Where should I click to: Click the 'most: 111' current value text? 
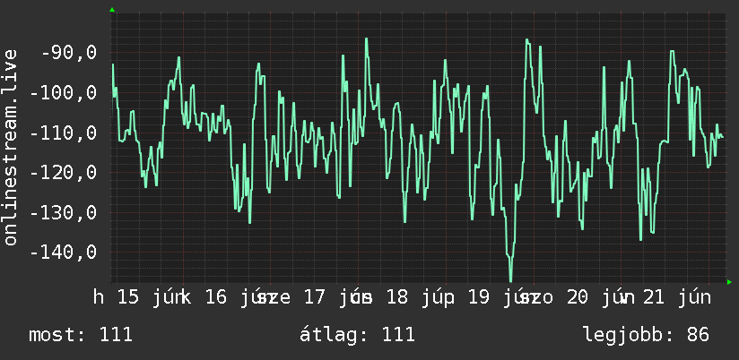pos(81,335)
